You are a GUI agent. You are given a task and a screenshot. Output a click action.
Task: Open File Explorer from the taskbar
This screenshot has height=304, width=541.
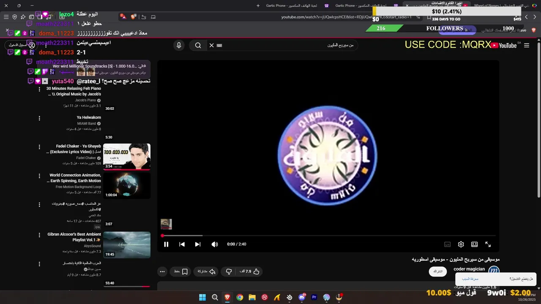pyautogui.click(x=252, y=297)
